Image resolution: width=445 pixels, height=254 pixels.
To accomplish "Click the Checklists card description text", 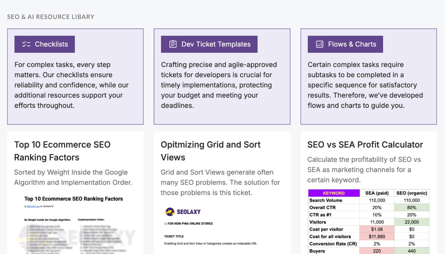I will pyautogui.click(x=71, y=85).
